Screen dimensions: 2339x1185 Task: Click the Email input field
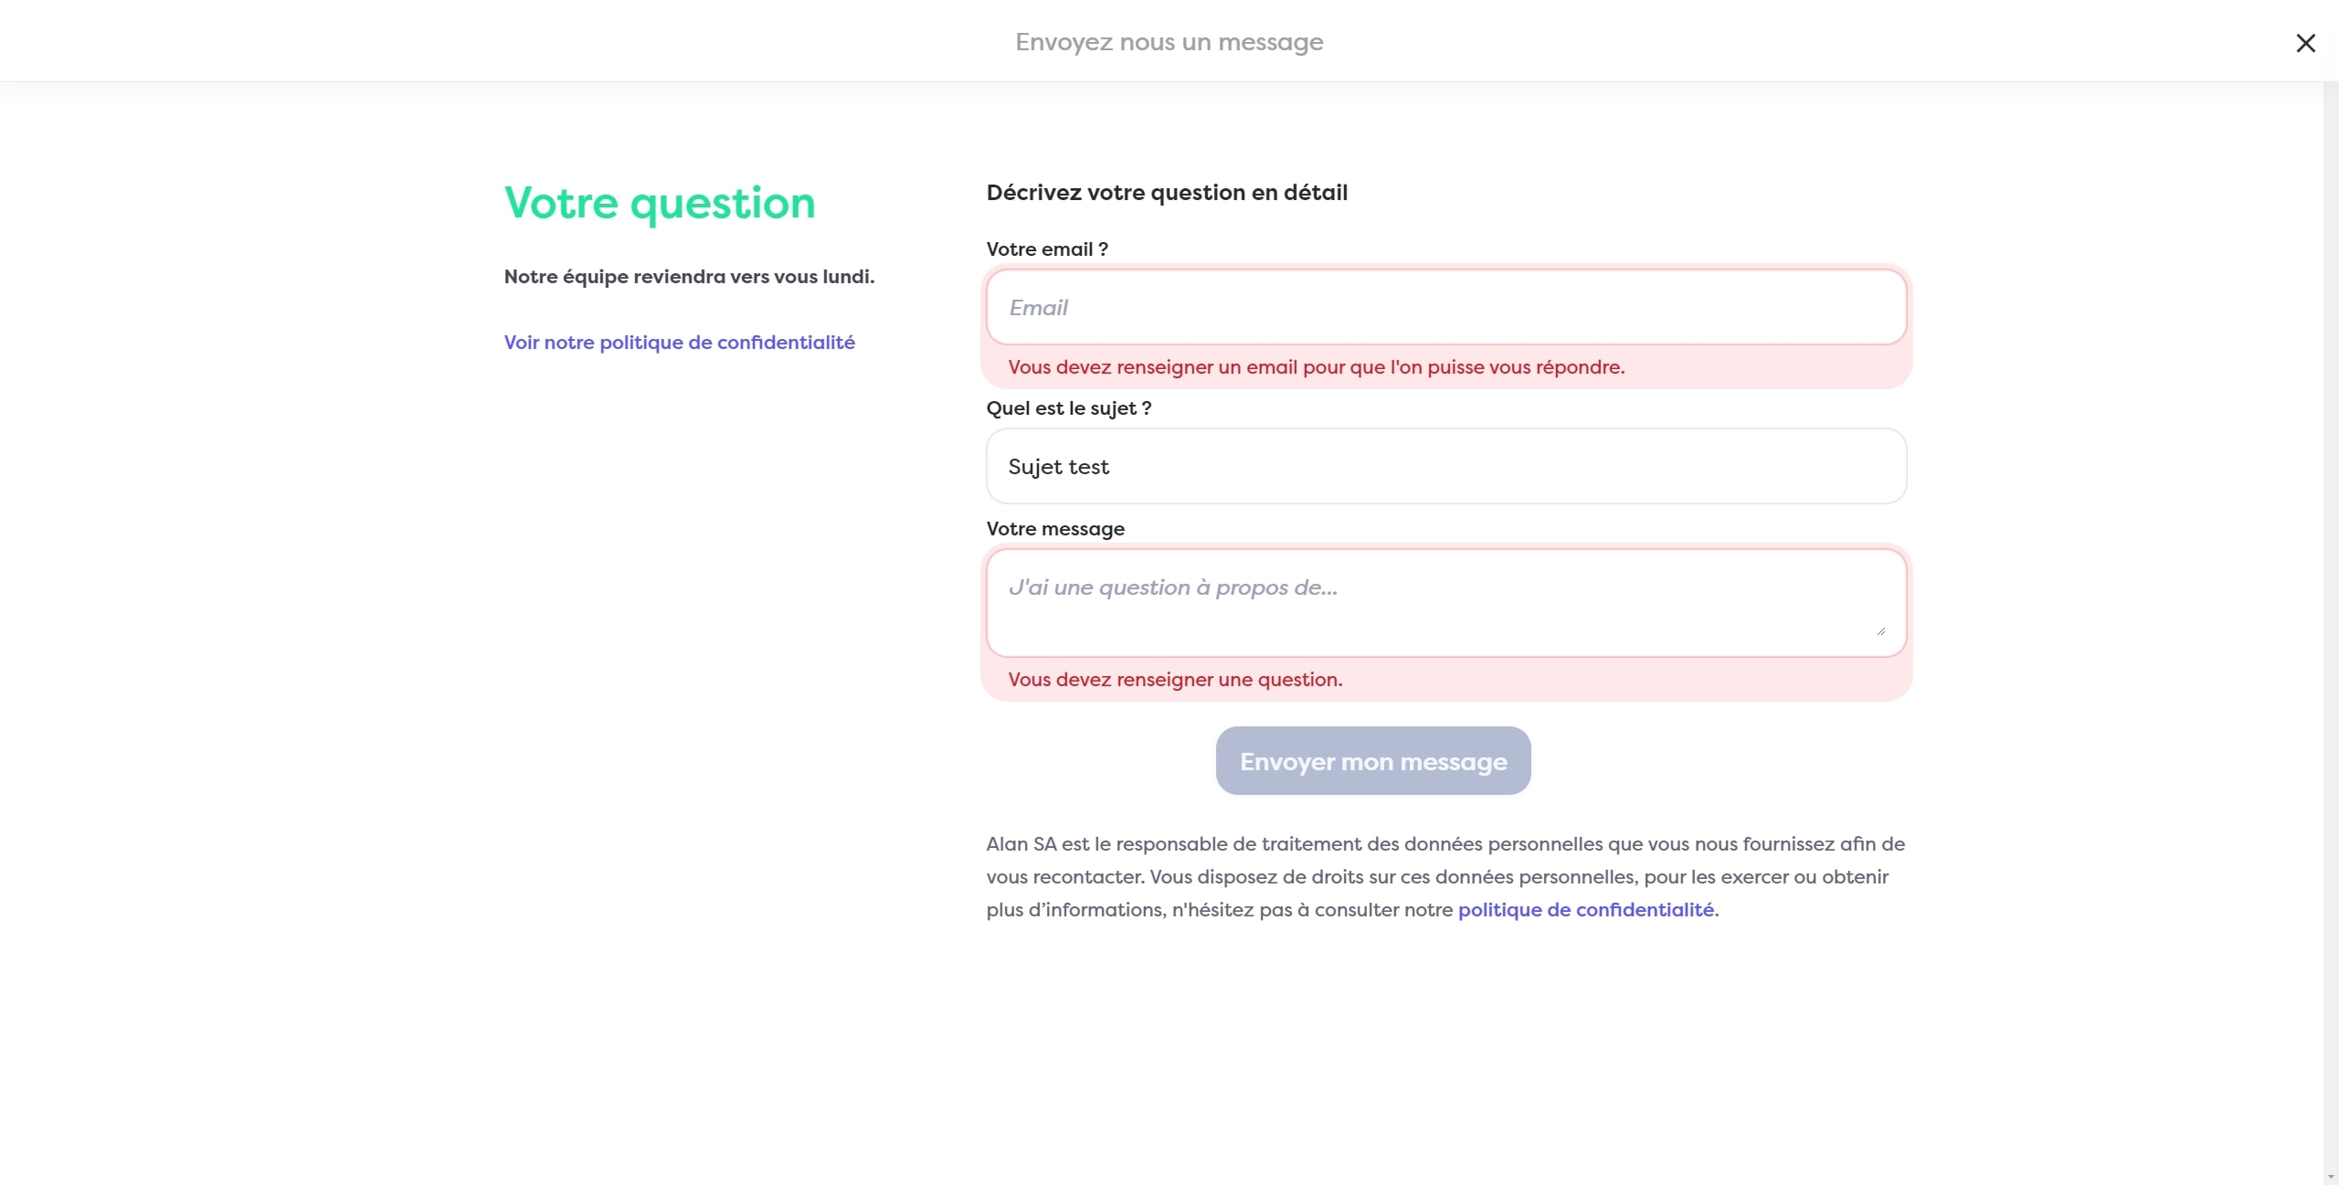1445,307
